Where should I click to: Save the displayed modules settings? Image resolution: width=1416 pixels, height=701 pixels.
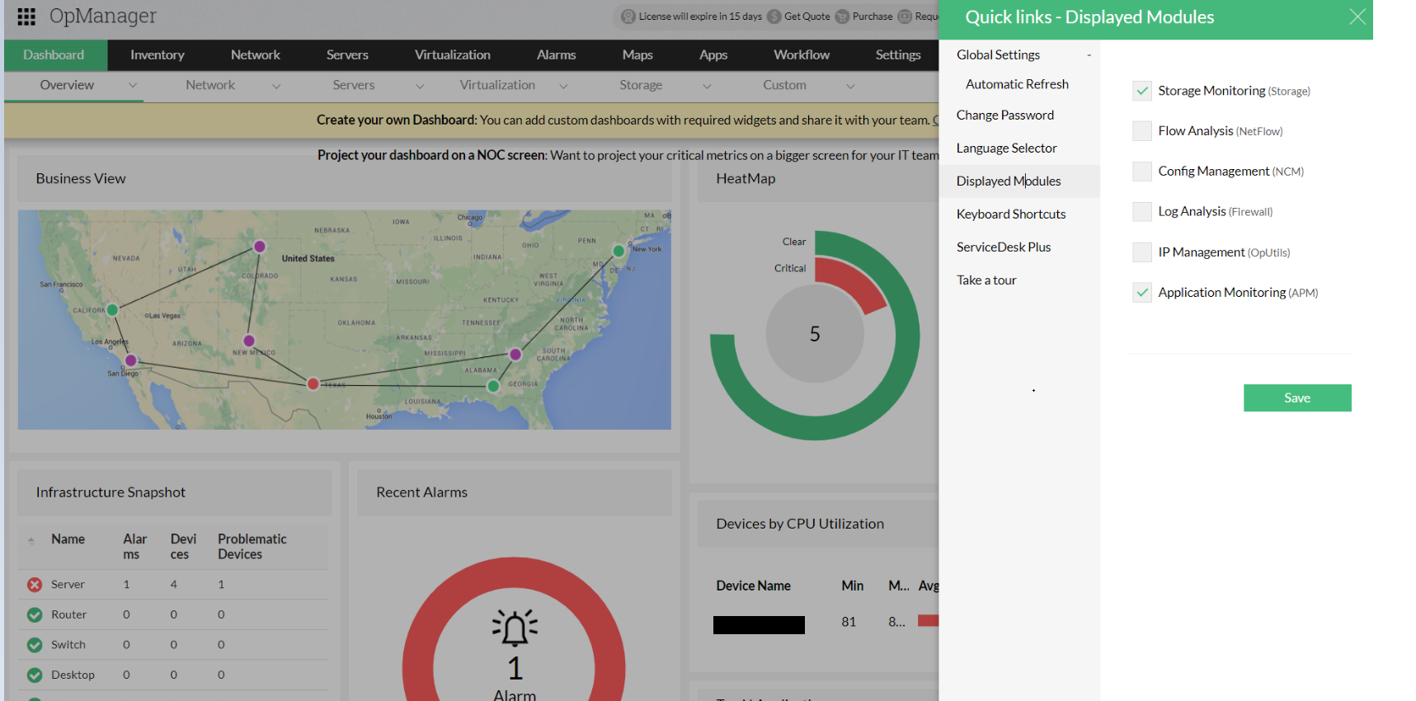[x=1297, y=398]
